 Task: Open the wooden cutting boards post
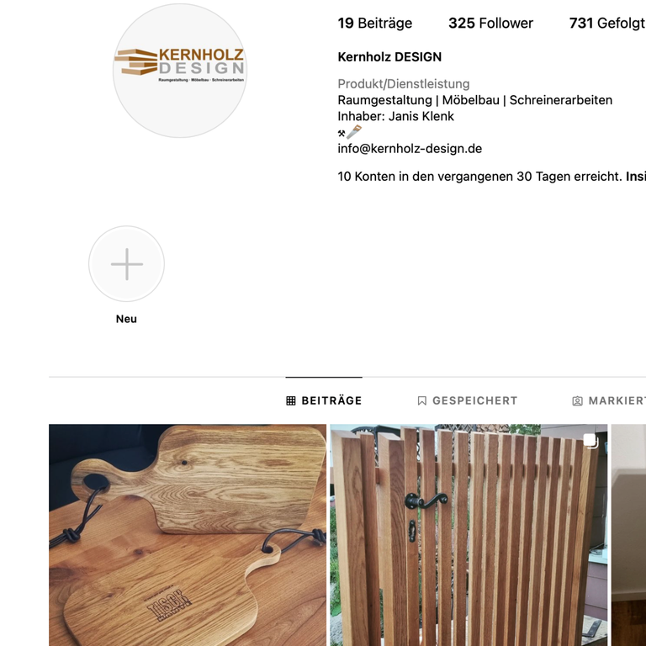(188, 535)
